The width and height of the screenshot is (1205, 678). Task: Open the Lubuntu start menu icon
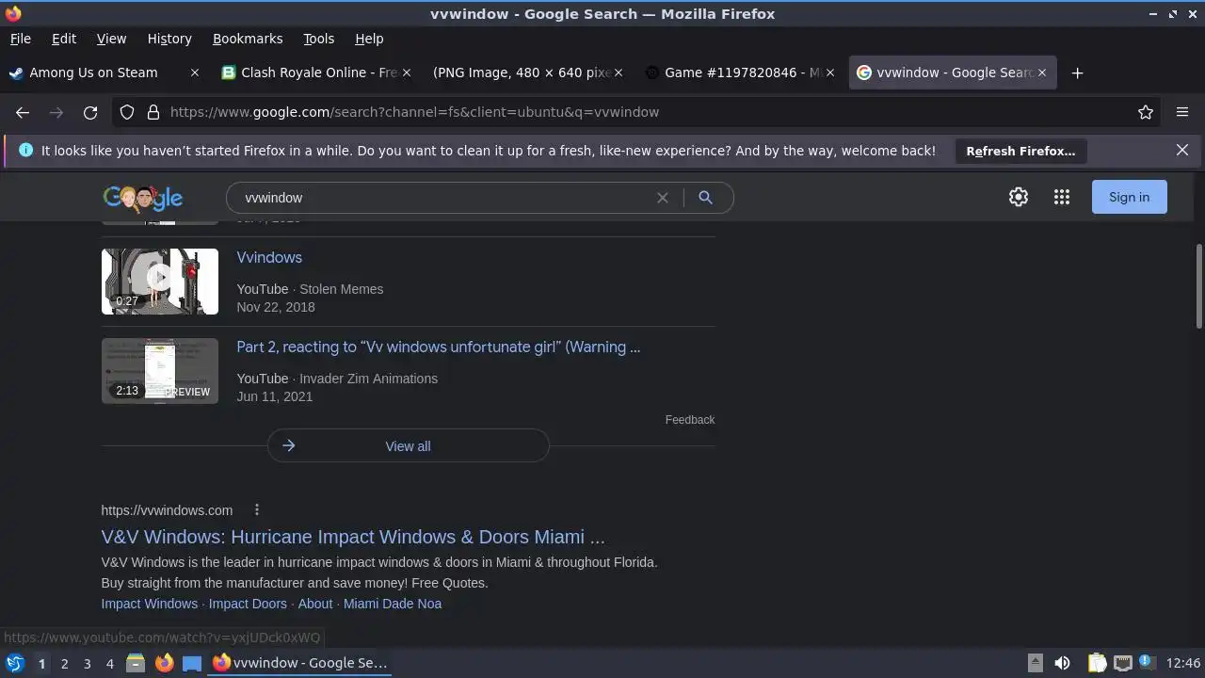point(14,663)
